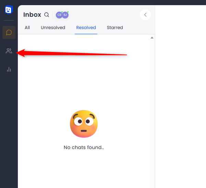This screenshot has height=188, width=206.
Task: Open the Contacts people icon in sidebar
Action: click(9, 51)
